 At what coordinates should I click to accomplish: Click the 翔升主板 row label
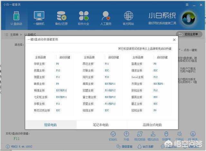click(x=88, y=77)
